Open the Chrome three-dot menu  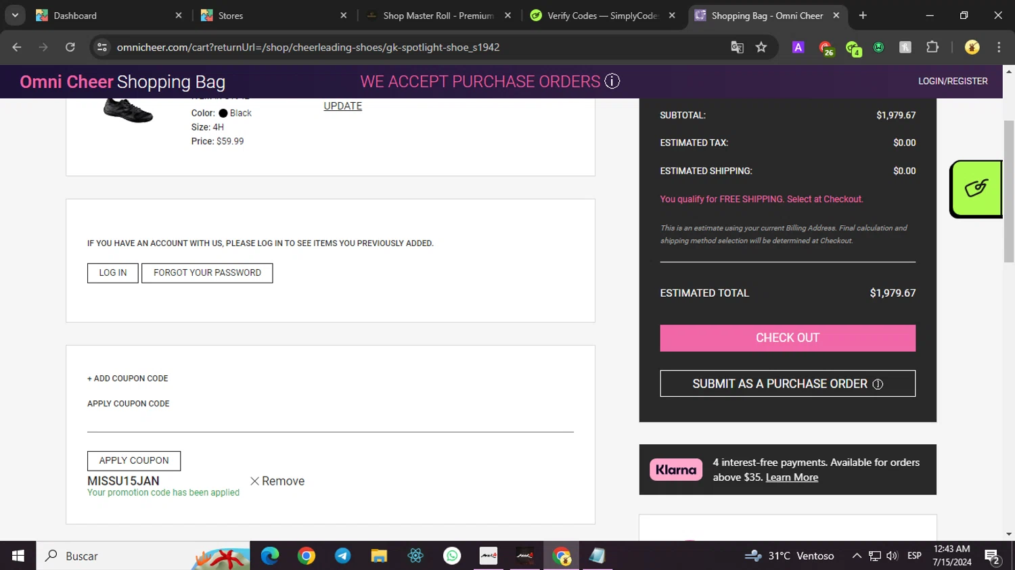[999, 47]
